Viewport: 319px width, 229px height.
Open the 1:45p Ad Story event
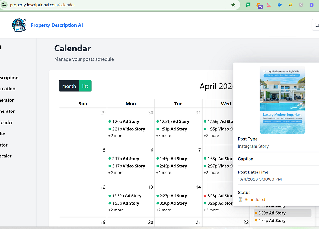click(172, 159)
